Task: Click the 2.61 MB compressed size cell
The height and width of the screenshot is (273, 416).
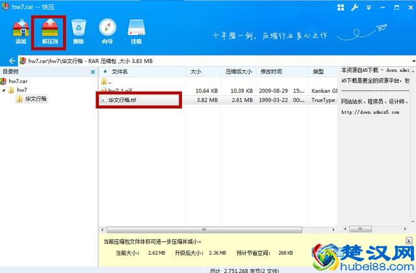Action: [x=242, y=100]
